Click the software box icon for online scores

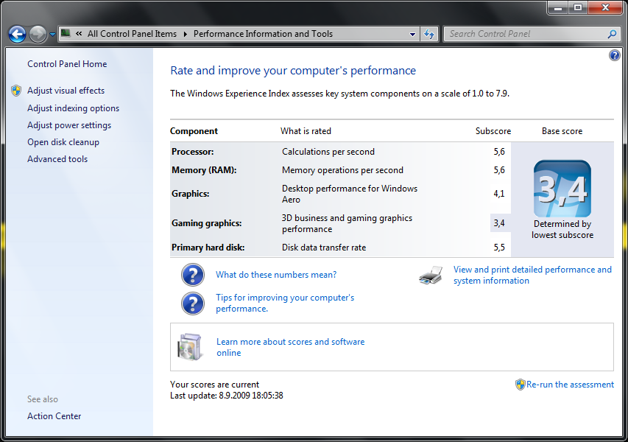point(190,346)
